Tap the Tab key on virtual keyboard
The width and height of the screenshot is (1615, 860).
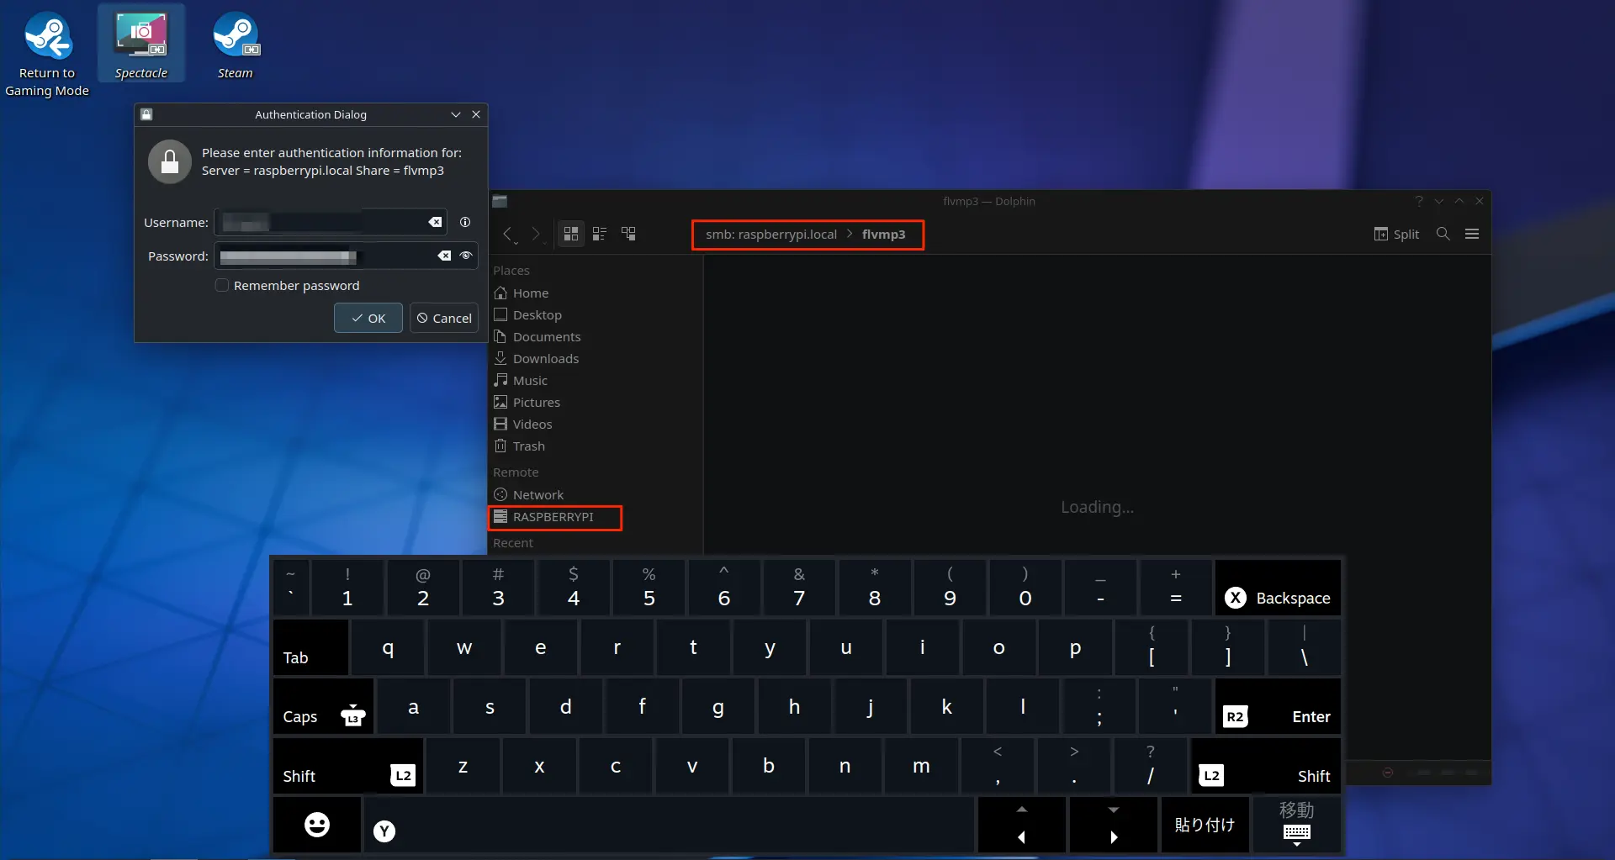(x=310, y=647)
